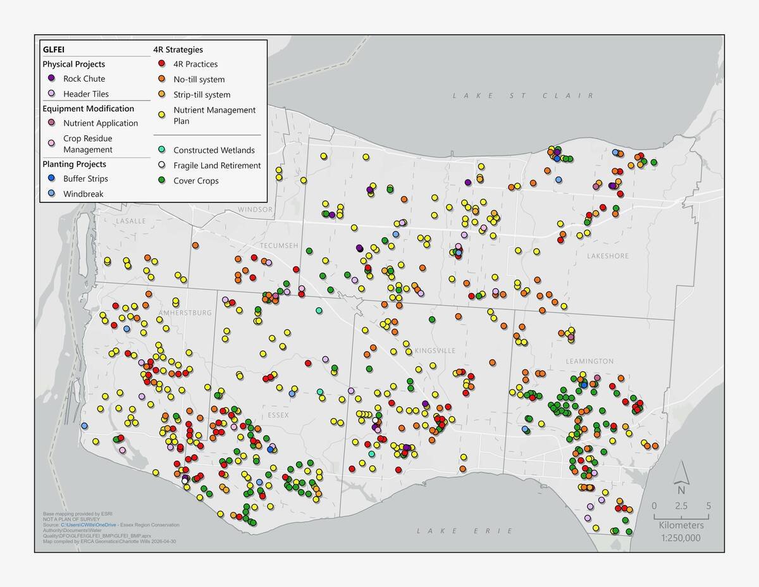The image size is (759, 587).
Task: Click the Strip-till system legend symbol
Action: (x=162, y=94)
